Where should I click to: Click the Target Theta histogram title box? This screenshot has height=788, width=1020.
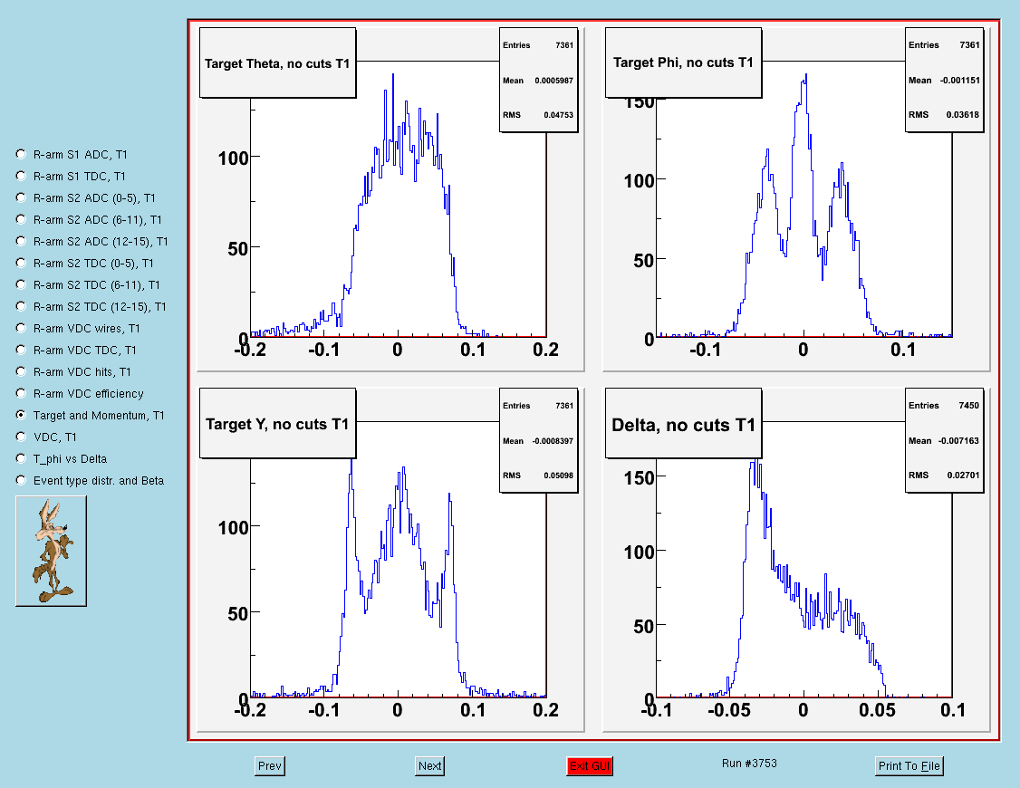[x=278, y=63]
